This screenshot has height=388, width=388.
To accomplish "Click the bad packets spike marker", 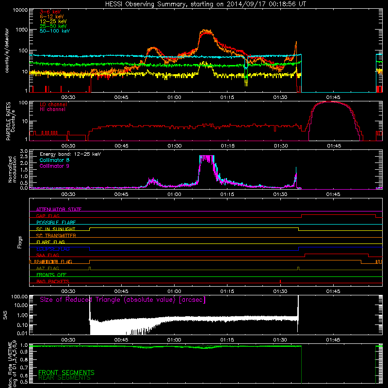I will (280, 281).
